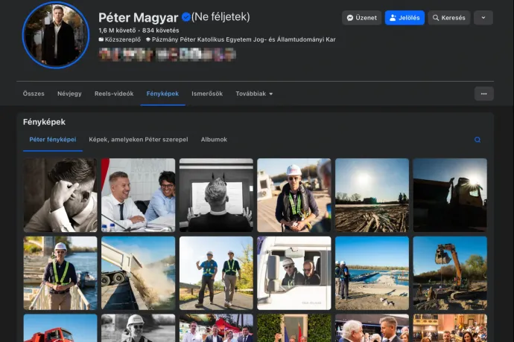The height and width of the screenshot is (342, 514).
Task: Open photo of man in helmet with sunglasses
Action: click(294, 196)
